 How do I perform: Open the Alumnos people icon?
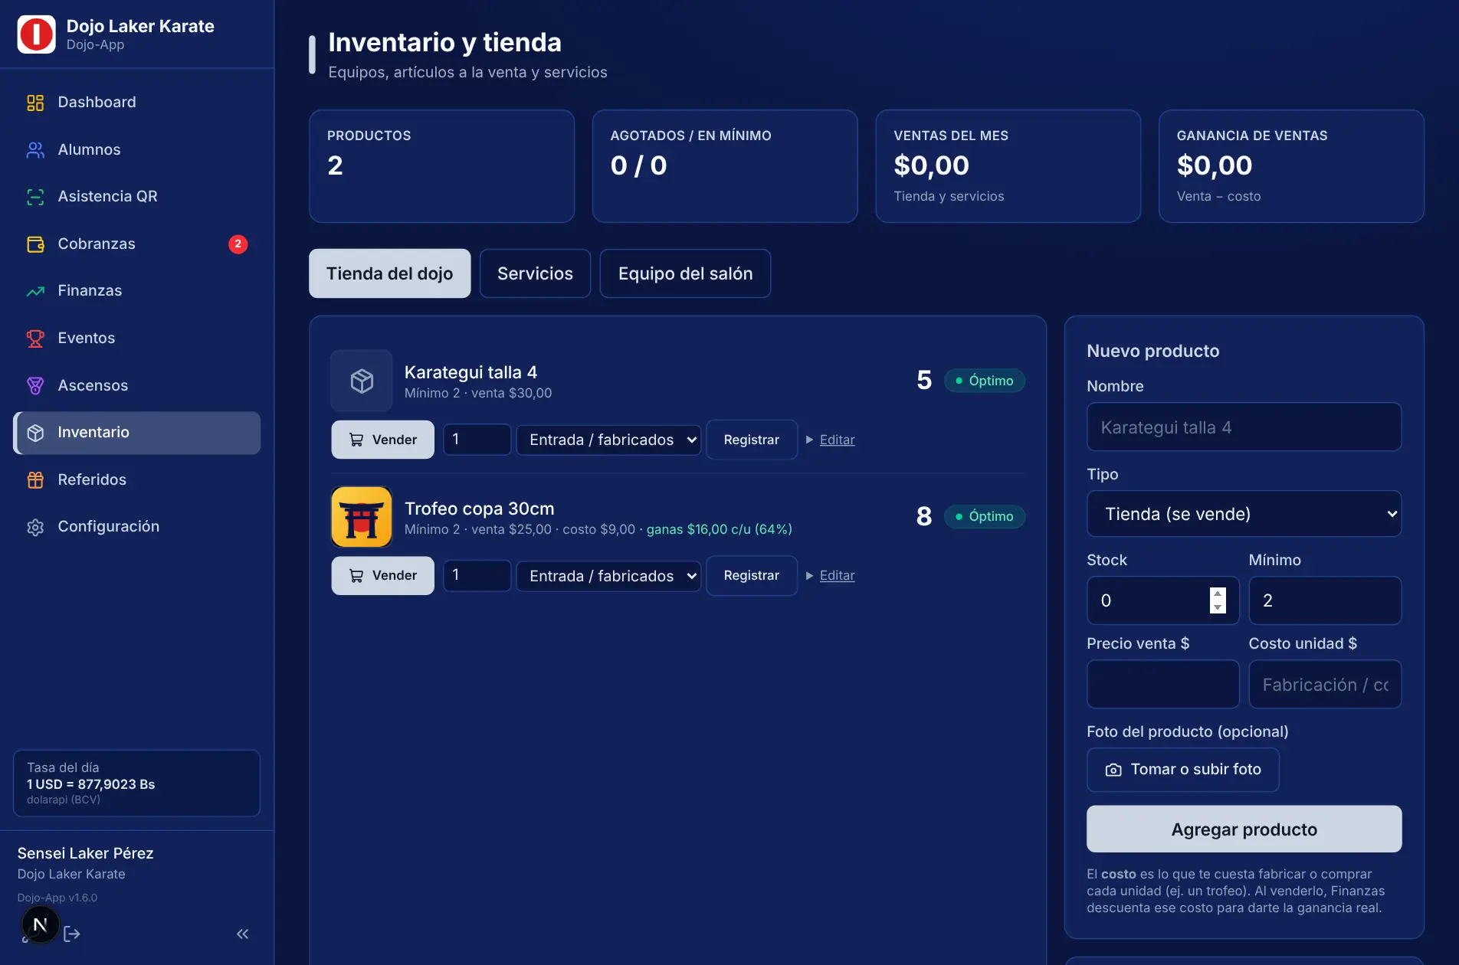pyautogui.click(x=35, y=150)
